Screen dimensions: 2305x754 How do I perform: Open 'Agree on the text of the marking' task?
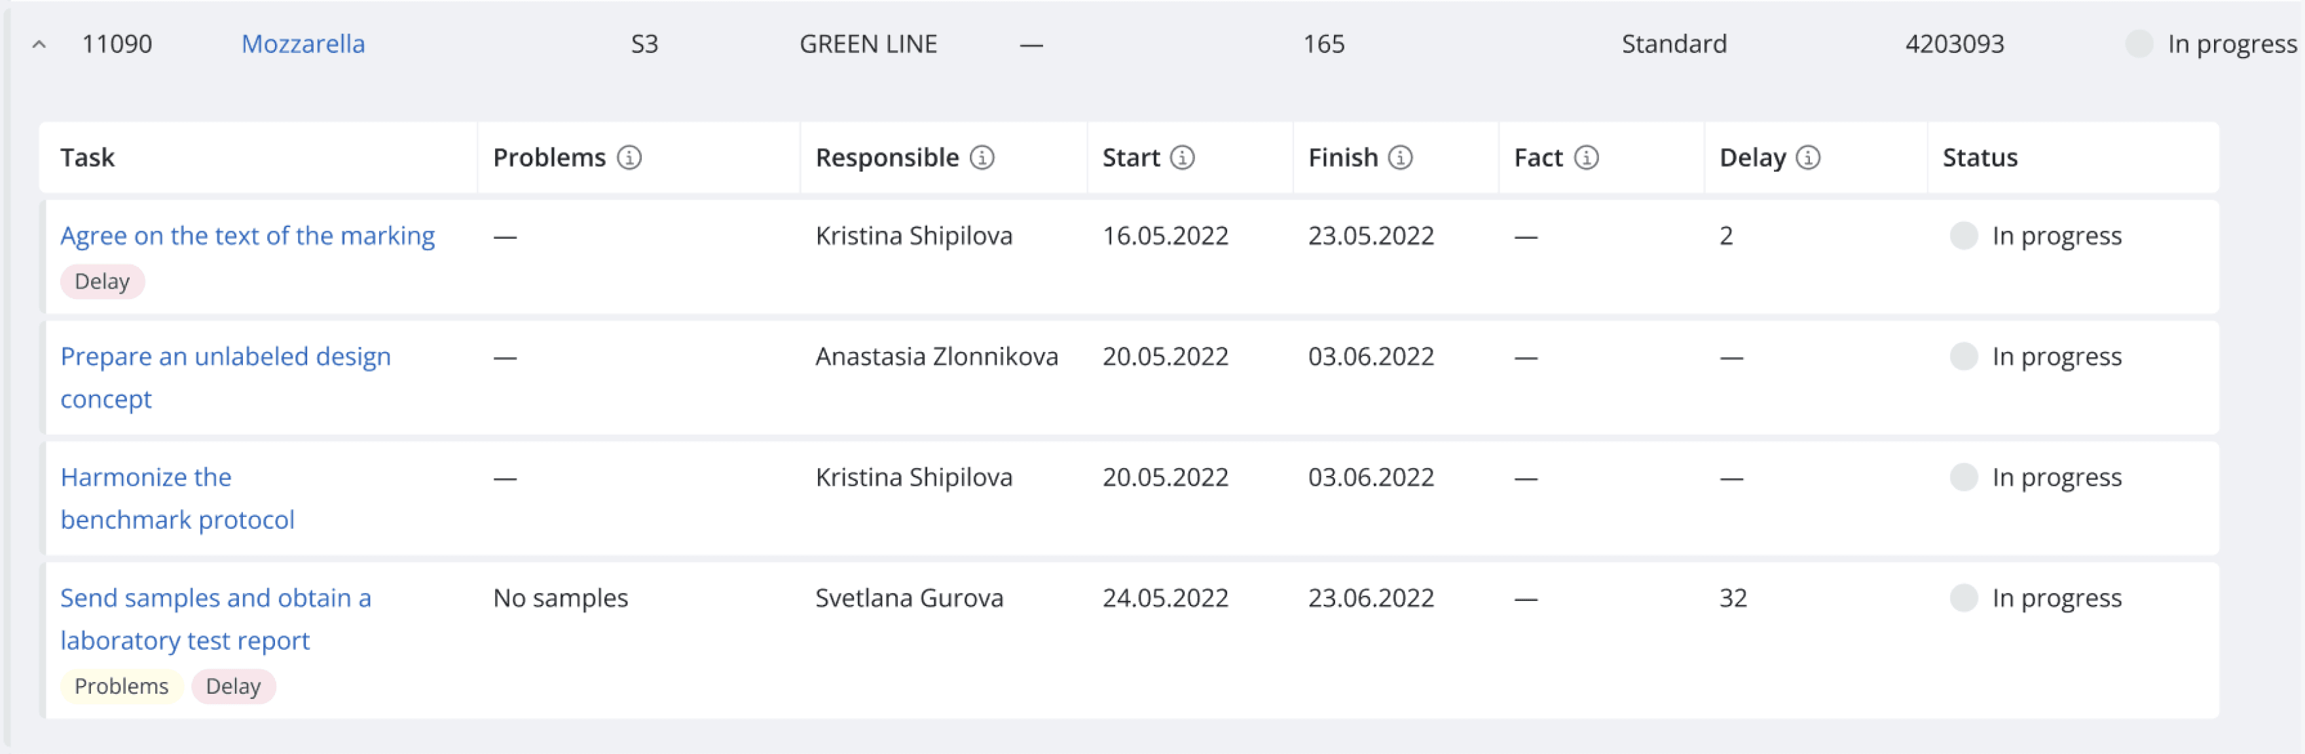coord(248,235)
